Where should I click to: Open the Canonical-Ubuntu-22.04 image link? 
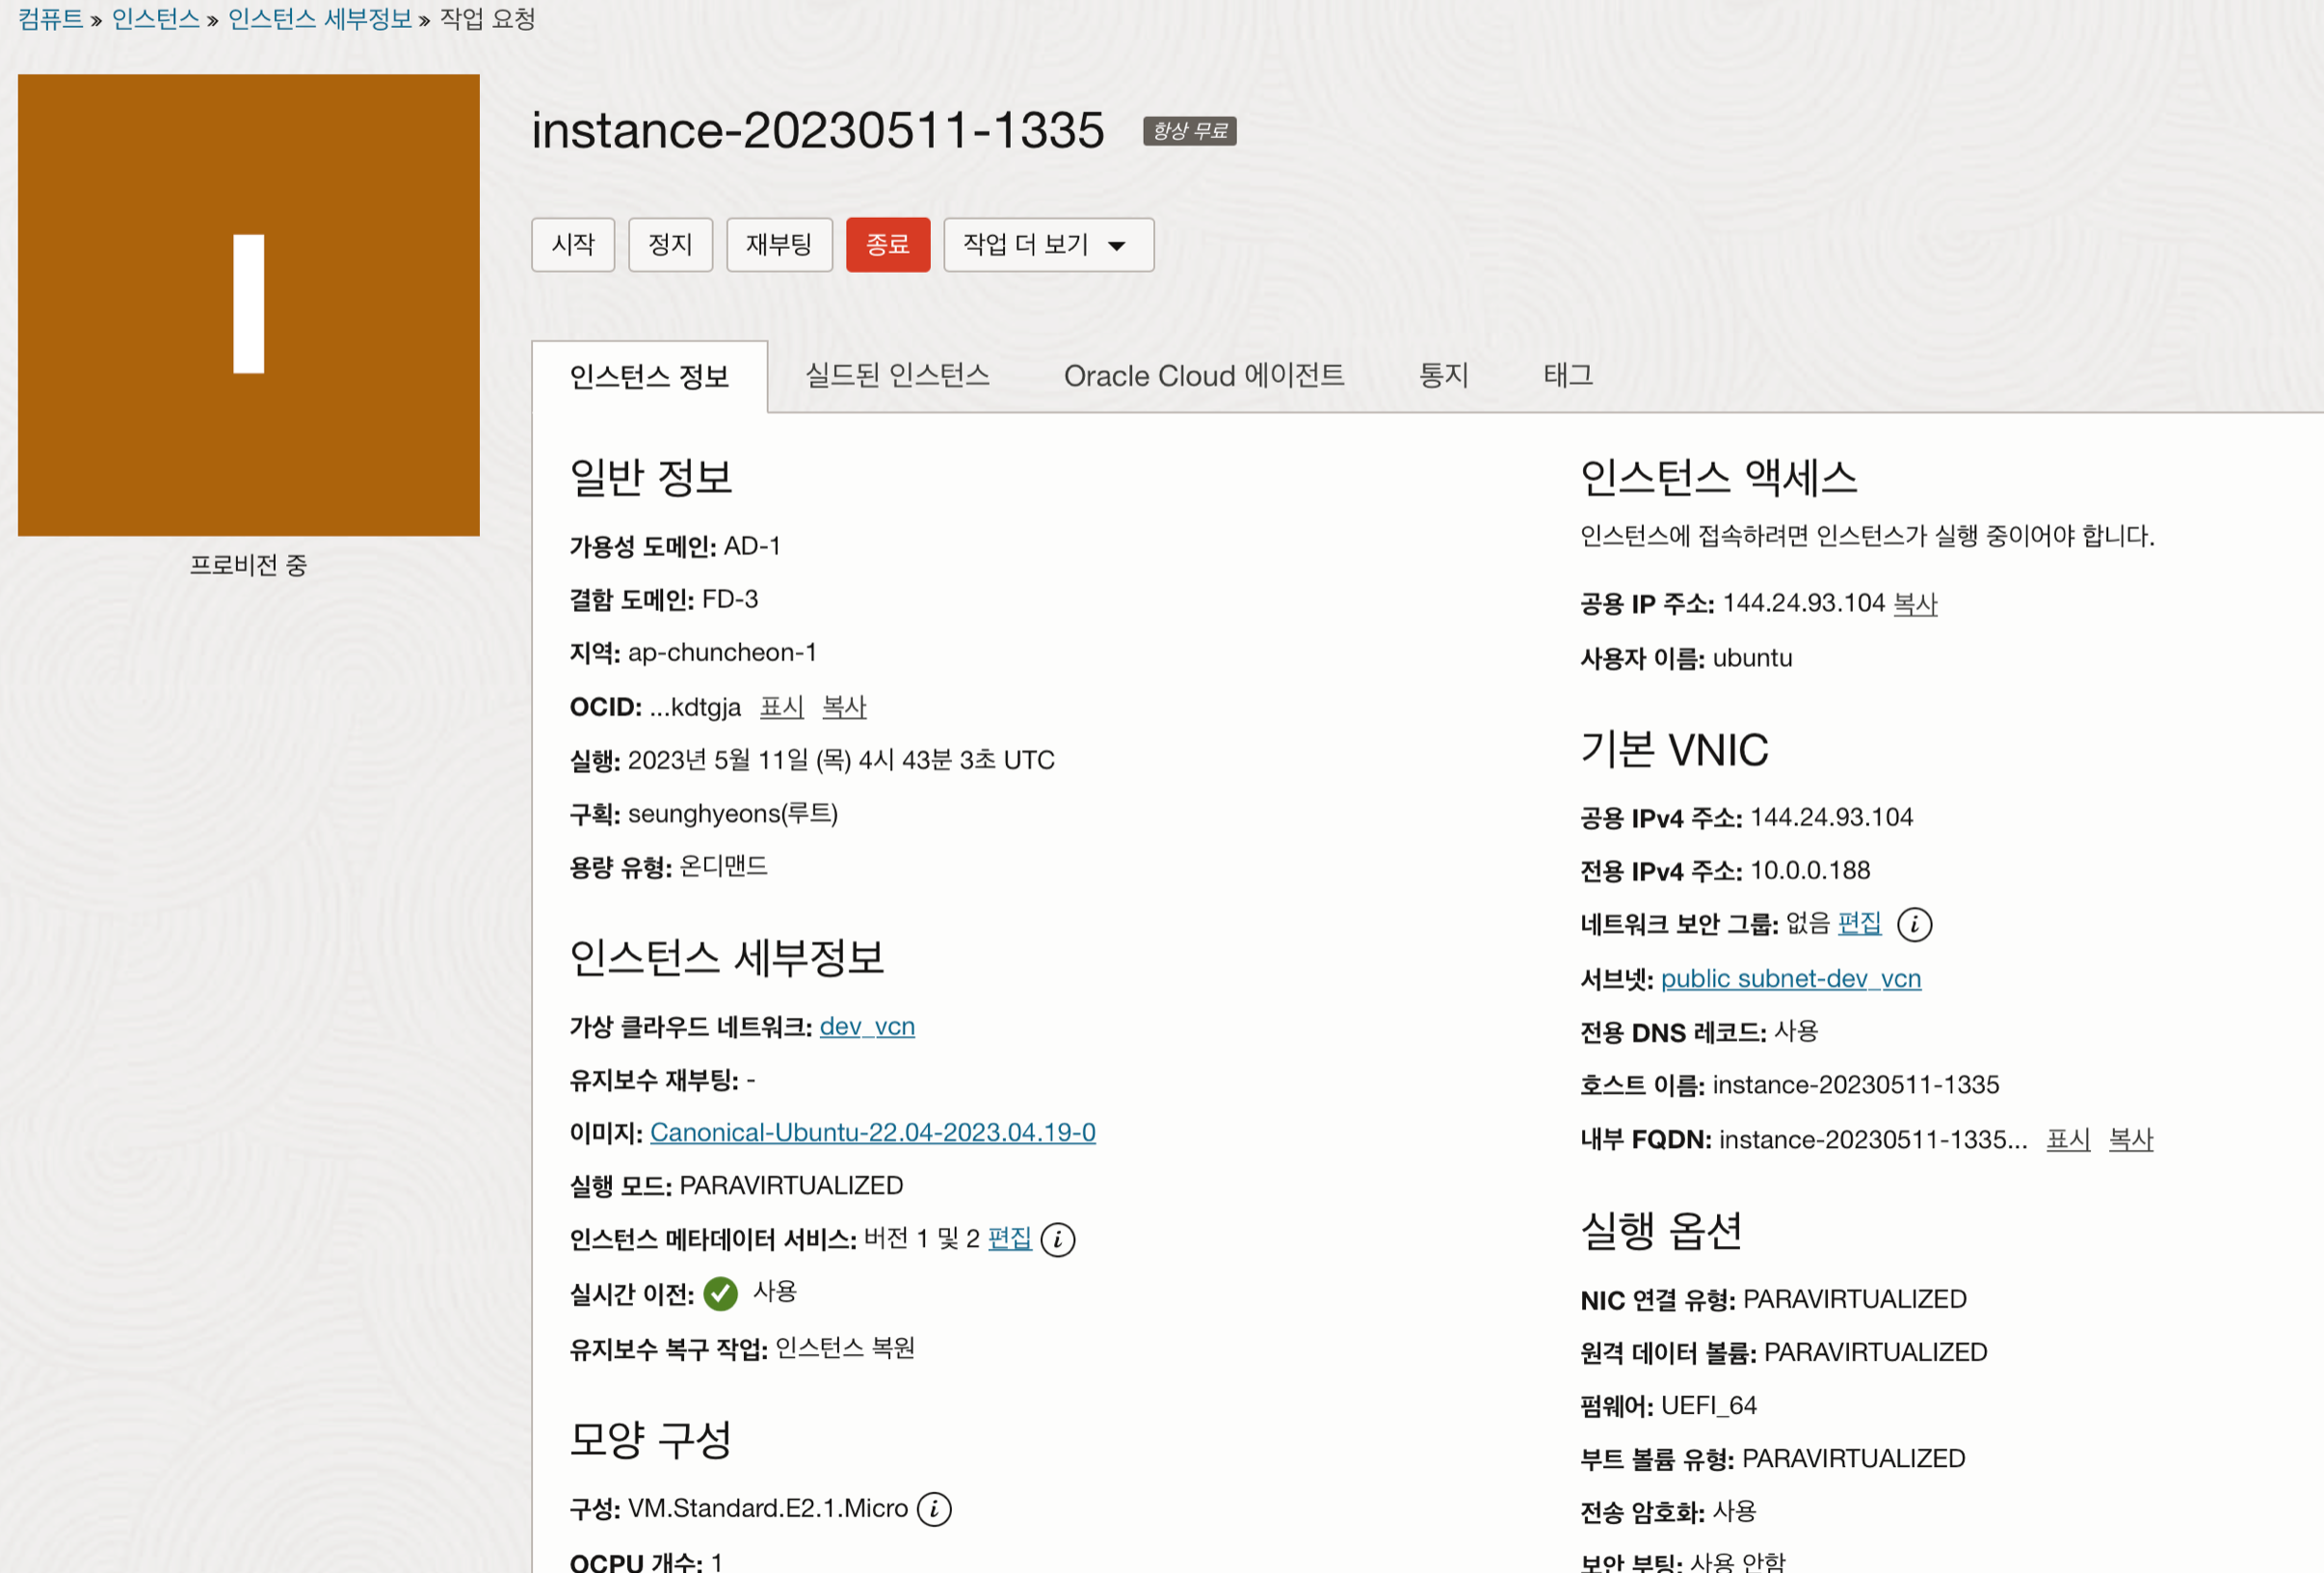coord(872,1132)
